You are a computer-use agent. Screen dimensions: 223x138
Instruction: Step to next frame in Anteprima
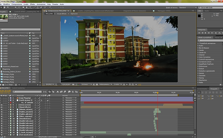(x=209, y=33)
